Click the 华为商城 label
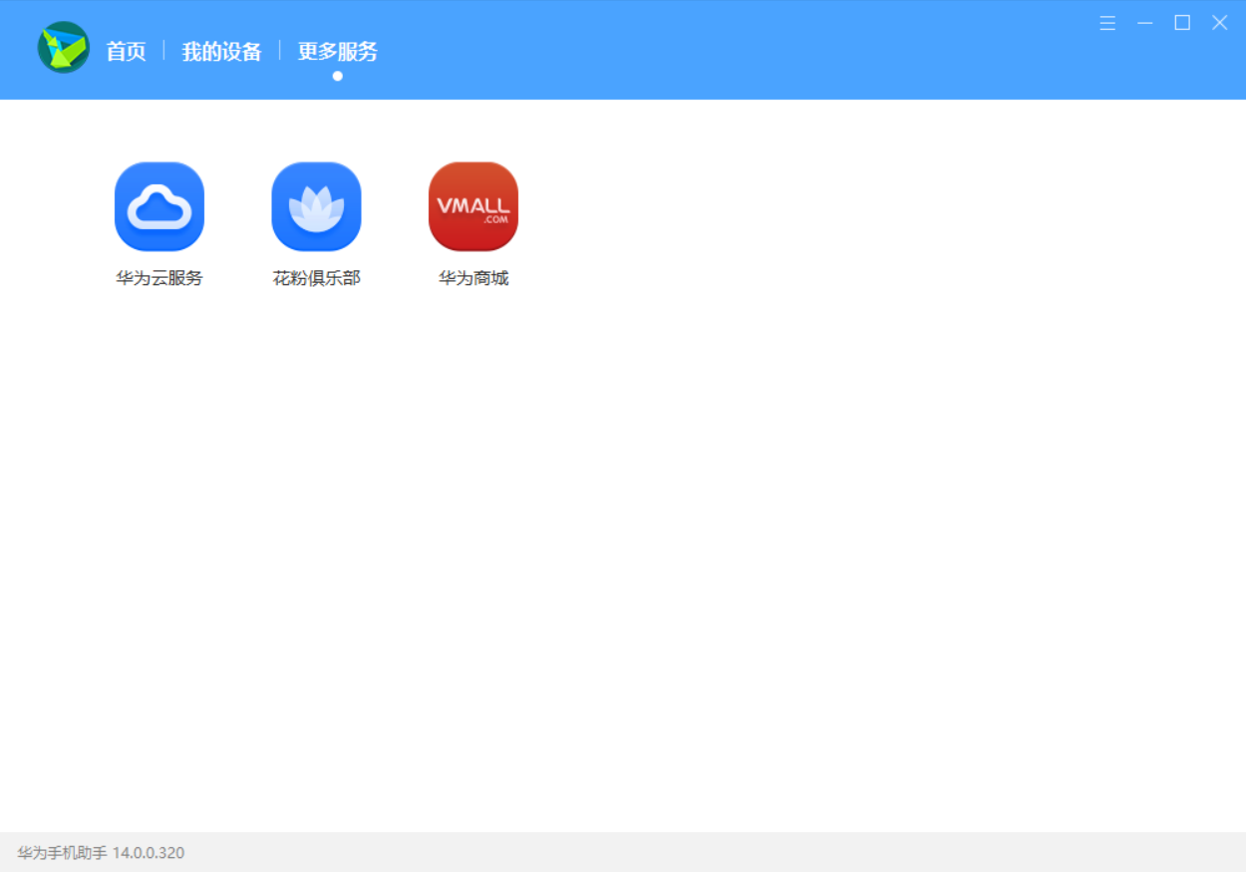The height and width of the screenshot is (872, 1246). tap(473, 278)
